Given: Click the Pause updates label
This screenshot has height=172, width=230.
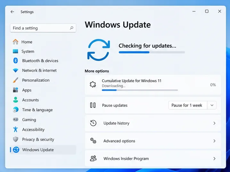Looking at the screenshot, I should pos(115,106).
